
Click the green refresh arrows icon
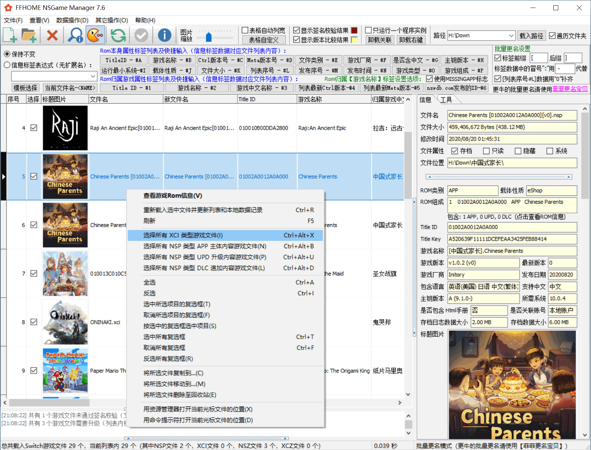[118, 35]
